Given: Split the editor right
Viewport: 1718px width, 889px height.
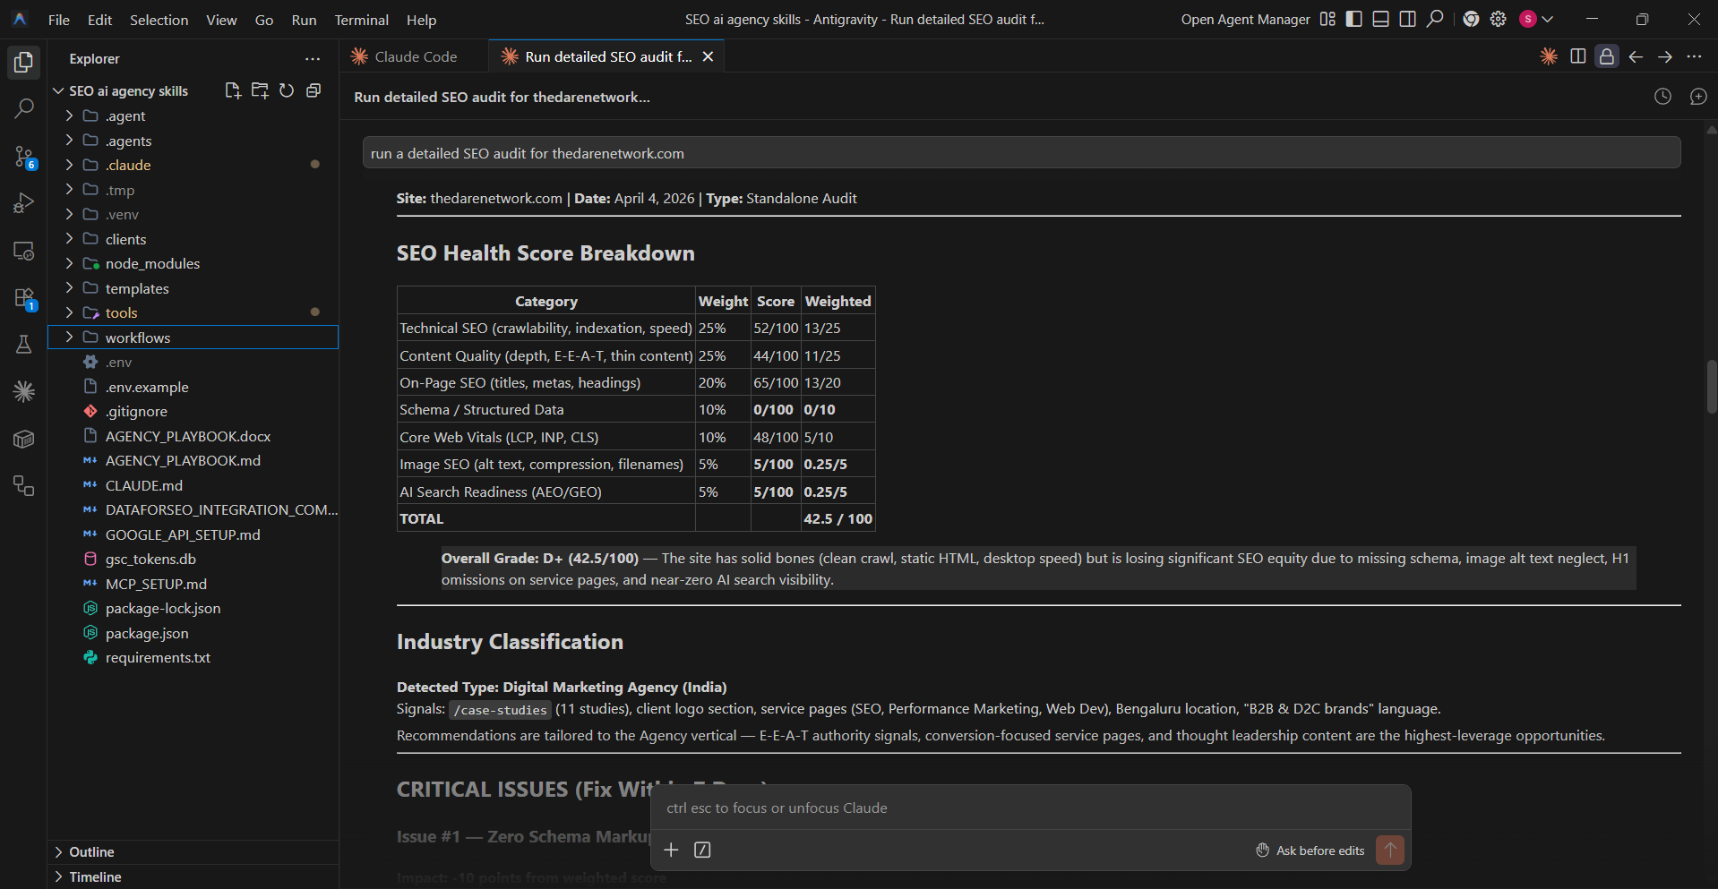Looking at the screenshot, I should (1578, 56).
